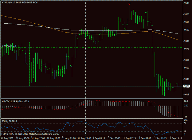Click the current price tag 9426
Image resolution: width=192 pixels, height=140 pixels.
pyautogui.click(x=186, y=86)
